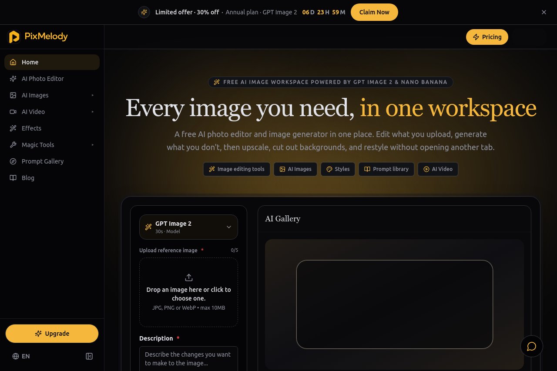The image size is (557, 371).
Task: Click the 'Upload reference image' label
Action: (168, 251)
